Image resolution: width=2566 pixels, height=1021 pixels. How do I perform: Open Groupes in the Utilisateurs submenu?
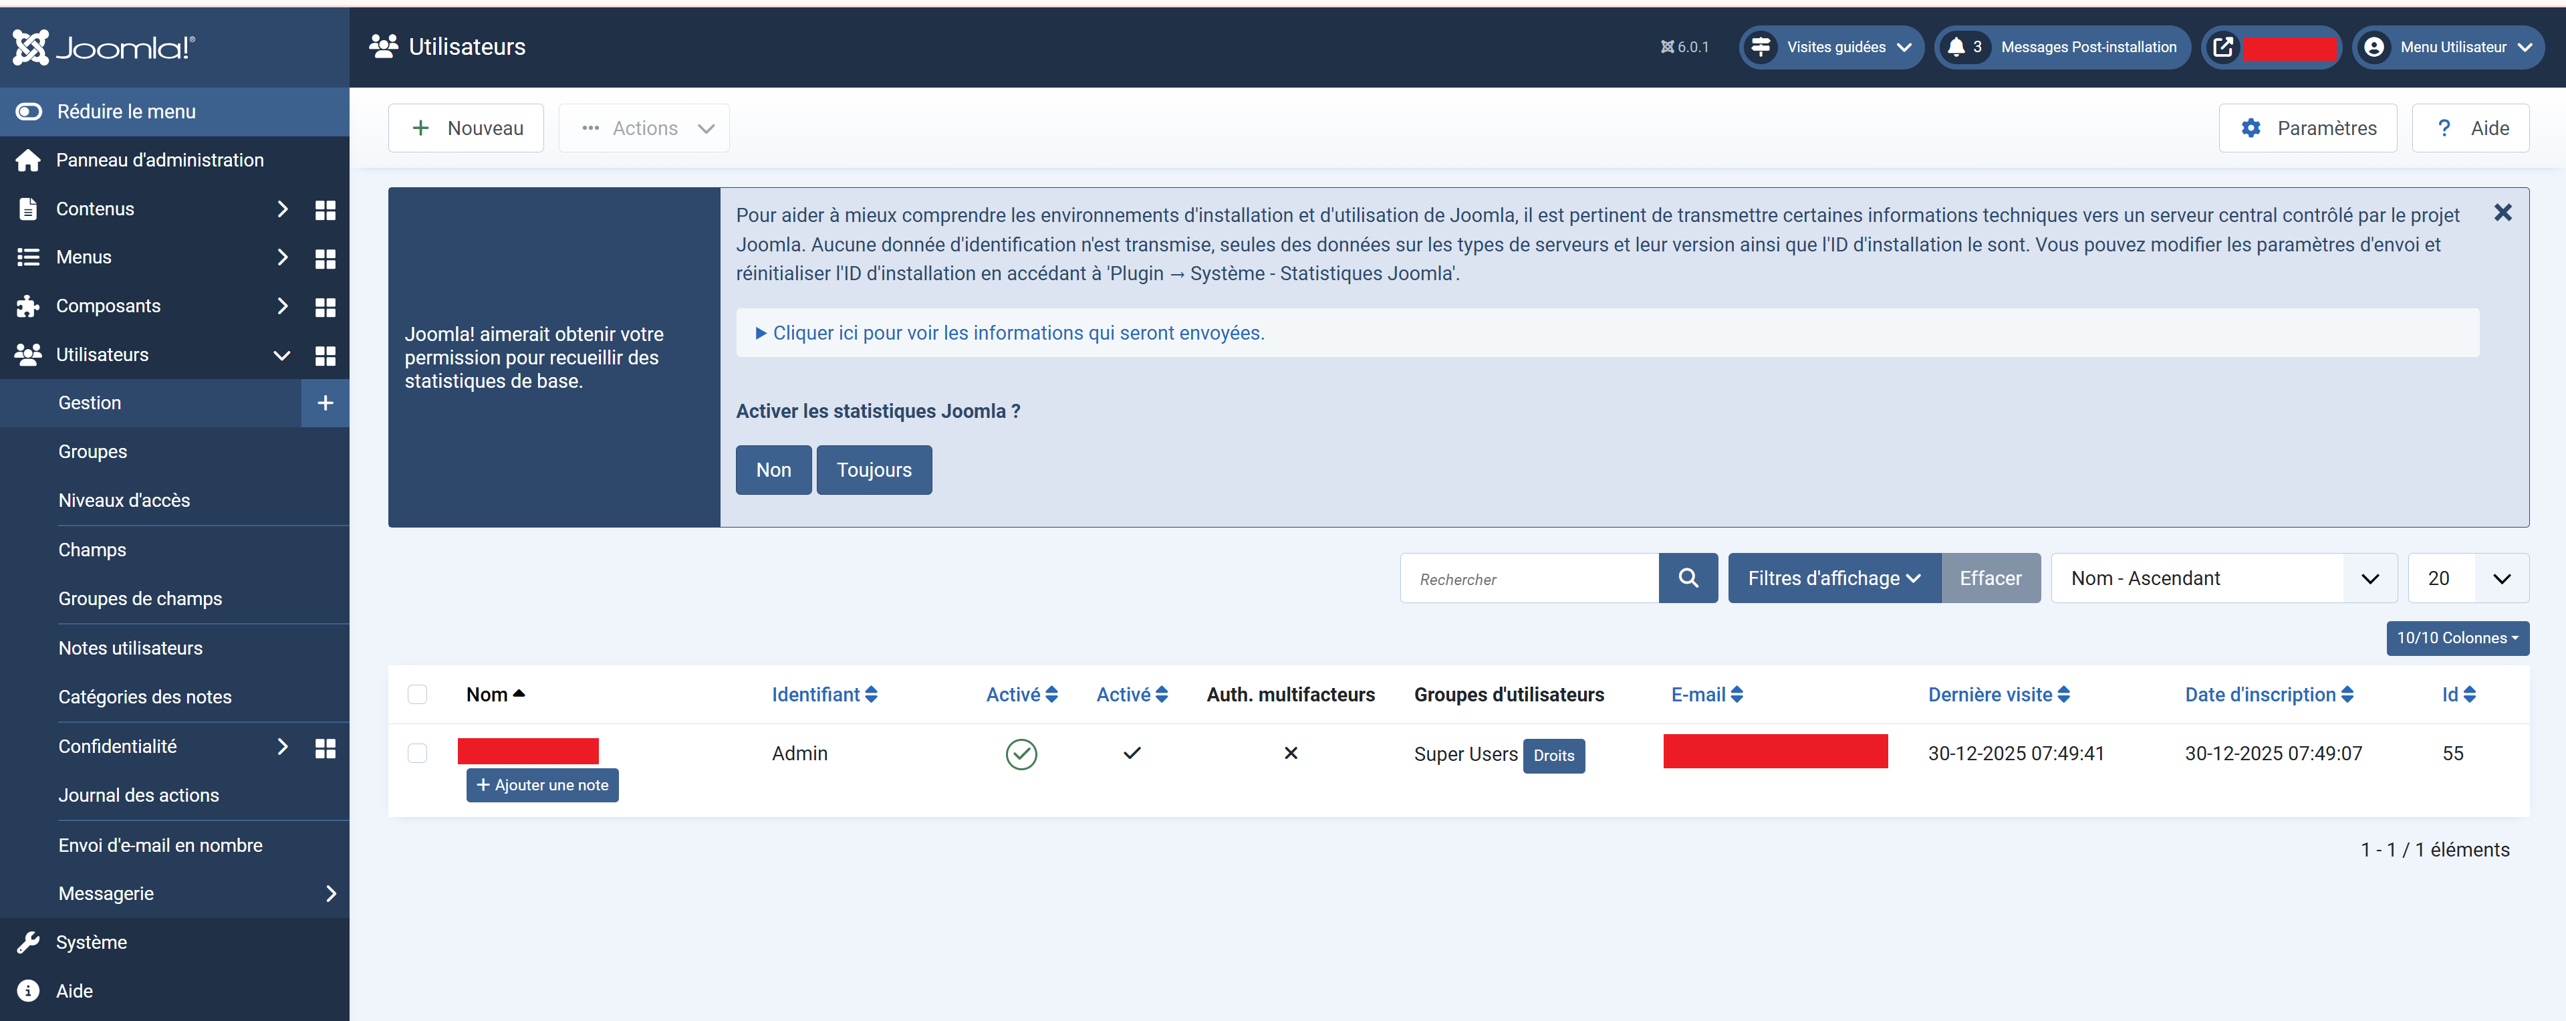[93, 452]
